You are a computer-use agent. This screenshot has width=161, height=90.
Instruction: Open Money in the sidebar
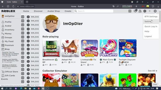point(7,33)
